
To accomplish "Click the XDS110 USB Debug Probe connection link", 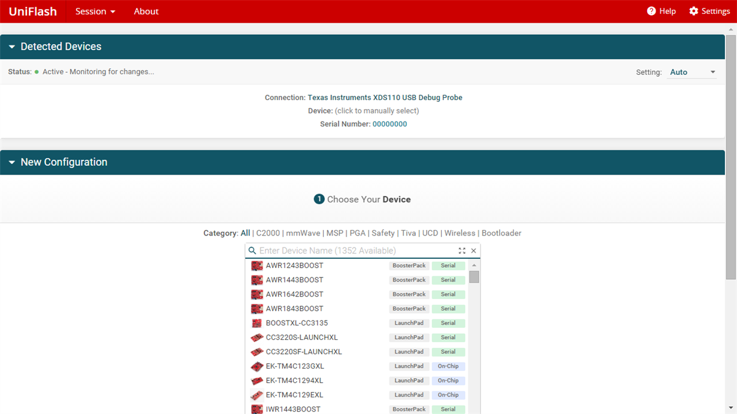I will point(385,98).
